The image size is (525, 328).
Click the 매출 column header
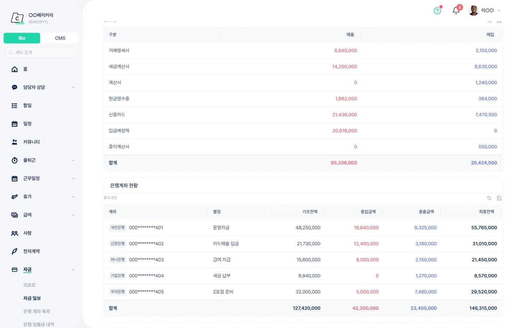point(350,35)
